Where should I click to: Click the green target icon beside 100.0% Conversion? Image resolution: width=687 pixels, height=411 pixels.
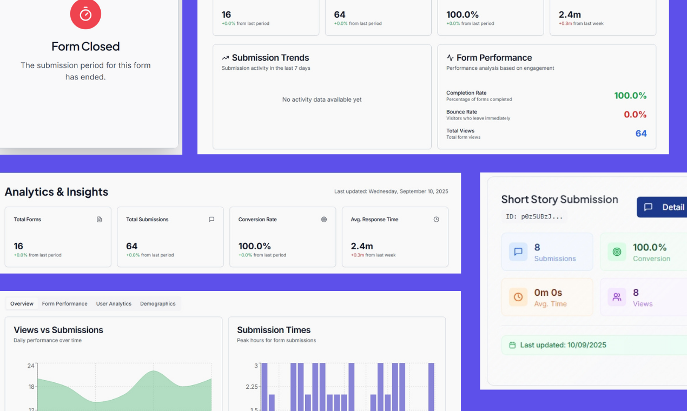[x=617, y=251]
